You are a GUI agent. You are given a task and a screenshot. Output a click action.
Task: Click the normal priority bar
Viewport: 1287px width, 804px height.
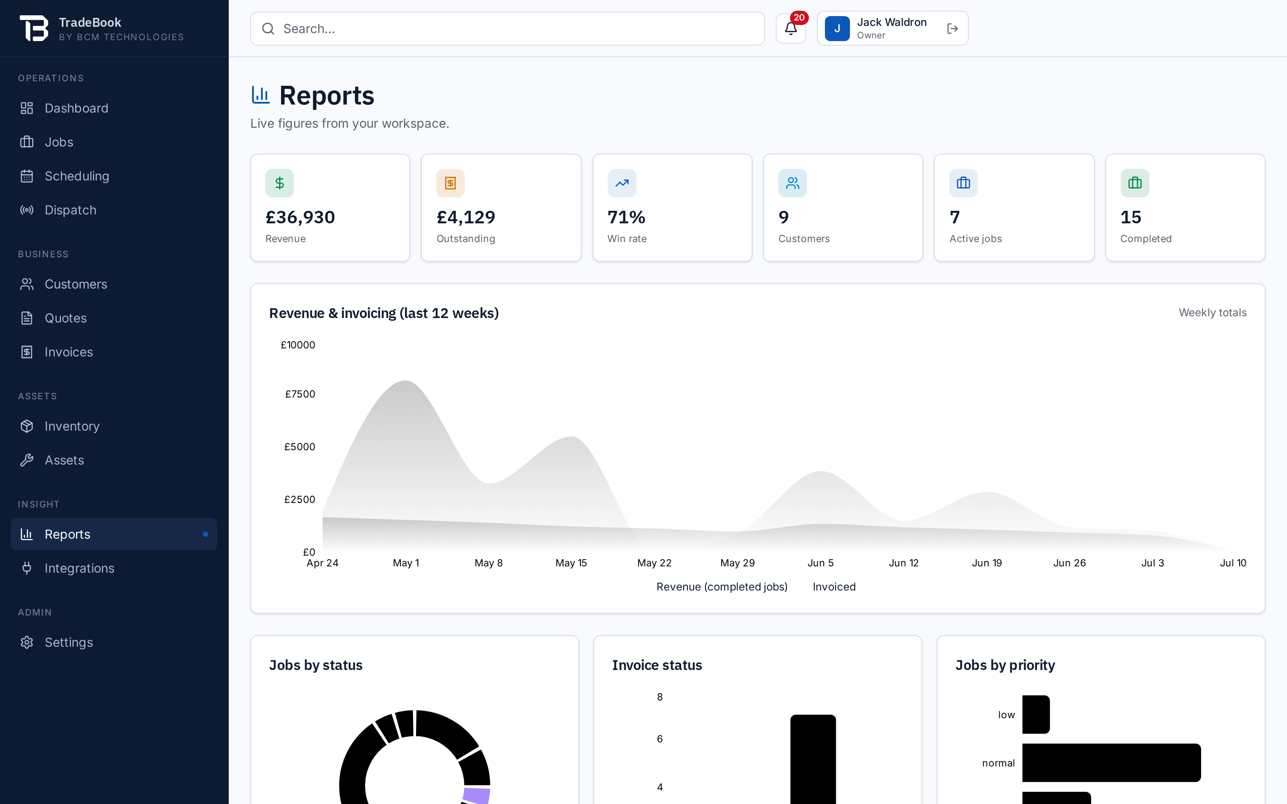[1111, 762]
